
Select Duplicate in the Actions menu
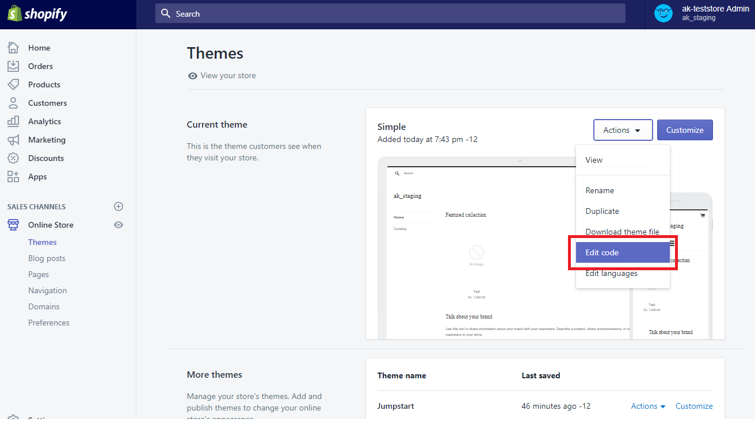(x=623, y=211)
